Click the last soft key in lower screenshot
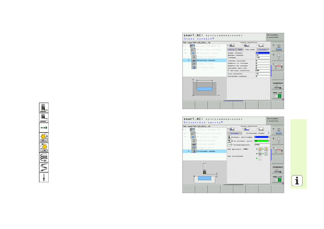The width and height of the screenshot is (324, 229). (277, 189)
